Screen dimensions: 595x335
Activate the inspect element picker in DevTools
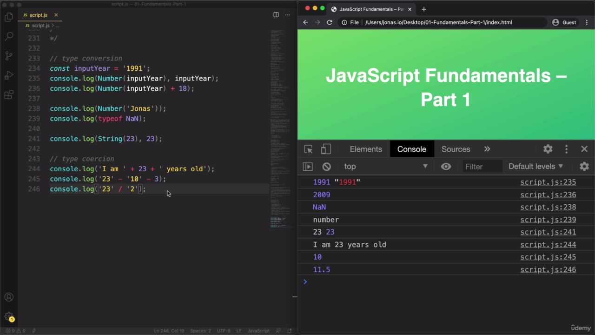pos(308,149)
